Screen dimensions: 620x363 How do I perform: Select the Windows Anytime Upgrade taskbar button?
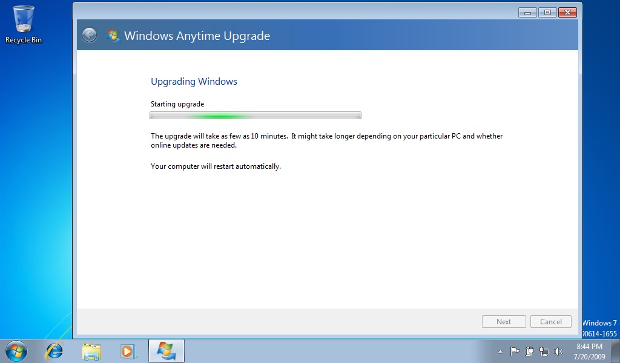coord(167,351)
